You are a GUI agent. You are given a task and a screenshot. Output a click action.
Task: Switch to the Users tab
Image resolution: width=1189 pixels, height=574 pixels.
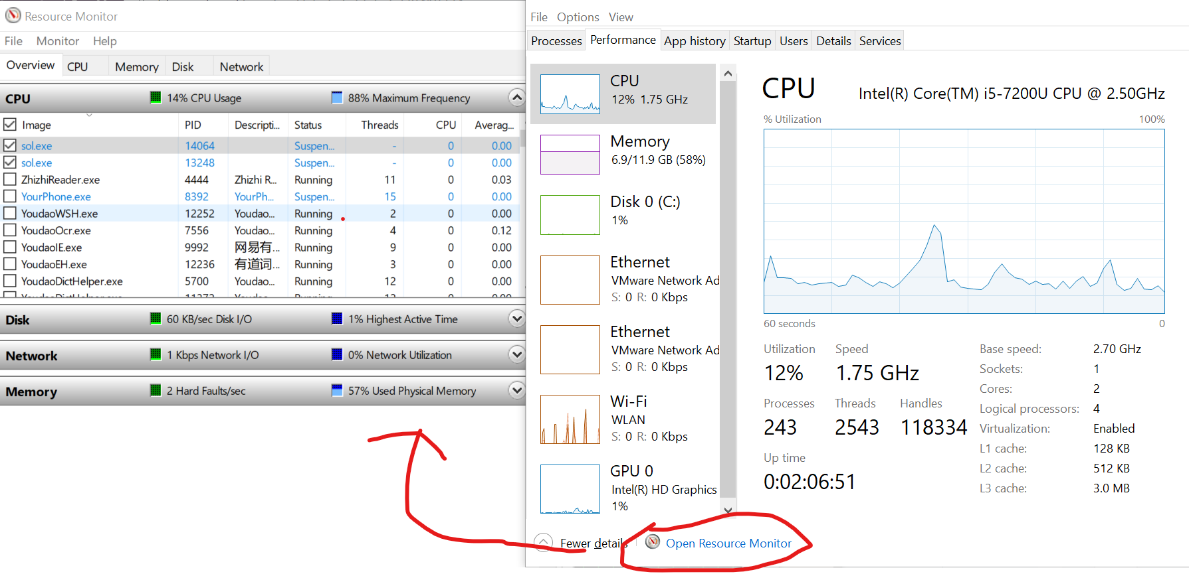click(x=794, y=40)
